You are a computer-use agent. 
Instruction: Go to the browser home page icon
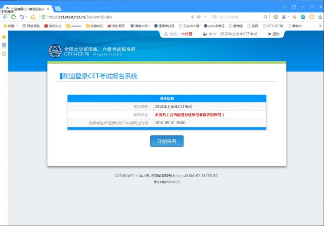click(33, 17)
